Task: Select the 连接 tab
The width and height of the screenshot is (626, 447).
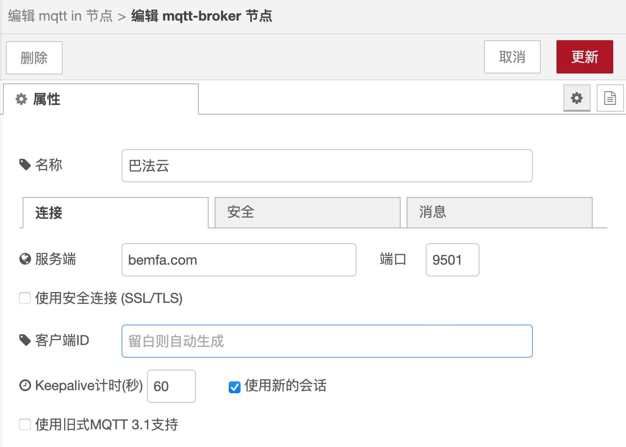Action: click(x=48, y=212)
